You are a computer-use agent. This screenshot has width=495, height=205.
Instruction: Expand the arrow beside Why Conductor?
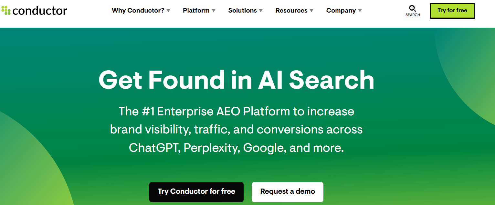click(168, 11)
